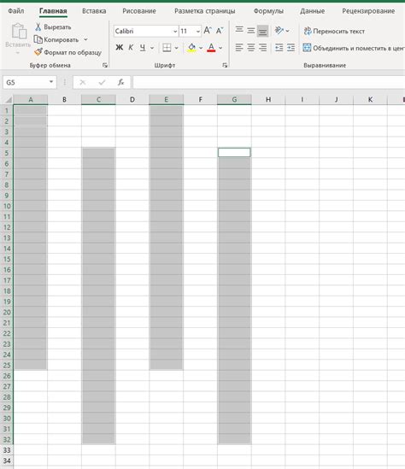Screen dimensions: 405x469
Task: Click the Name Box showing G5
Action: coord(29,82)
